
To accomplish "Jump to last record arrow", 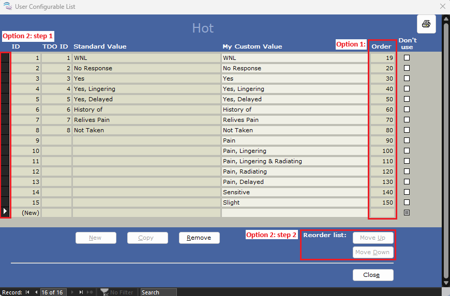I will [81, 292].
